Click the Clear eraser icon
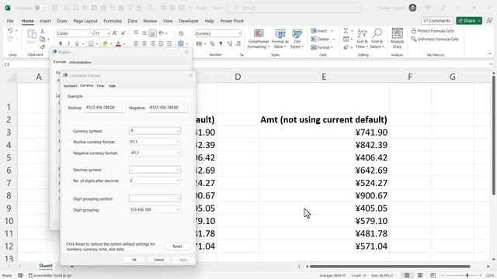The width and height of the screenshot is (497, 279). coord(346,47)
